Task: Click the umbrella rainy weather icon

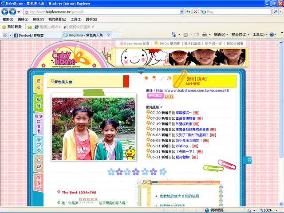Action: point(169,78)
